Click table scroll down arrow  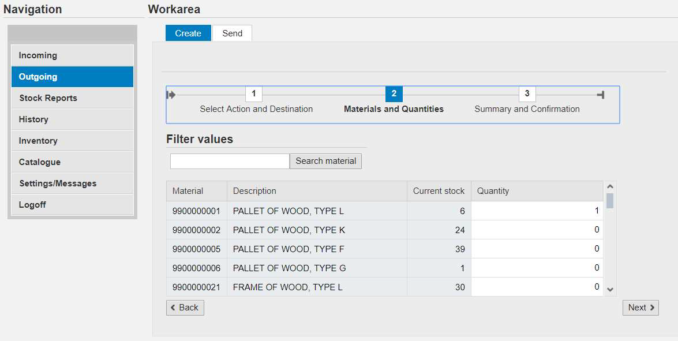(x=610, y=290)
